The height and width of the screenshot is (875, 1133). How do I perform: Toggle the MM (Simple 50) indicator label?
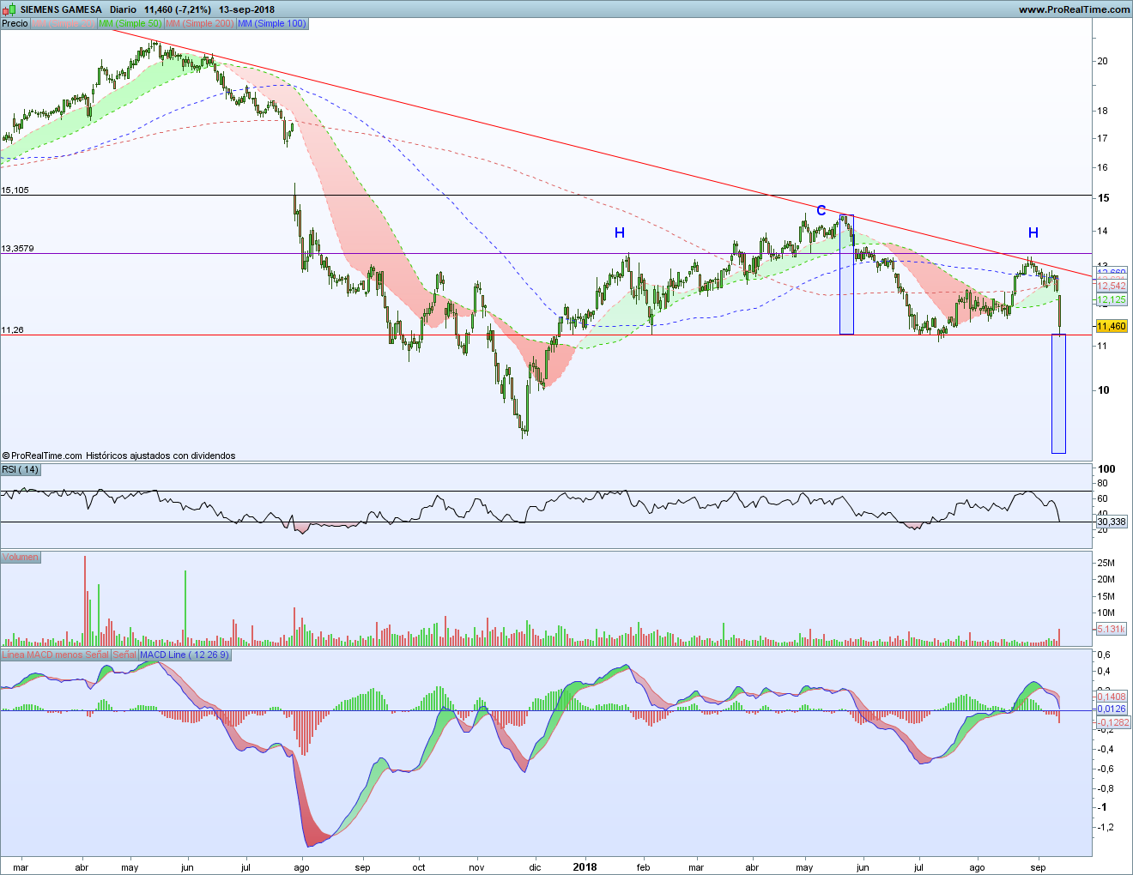(x=130, y=24)
